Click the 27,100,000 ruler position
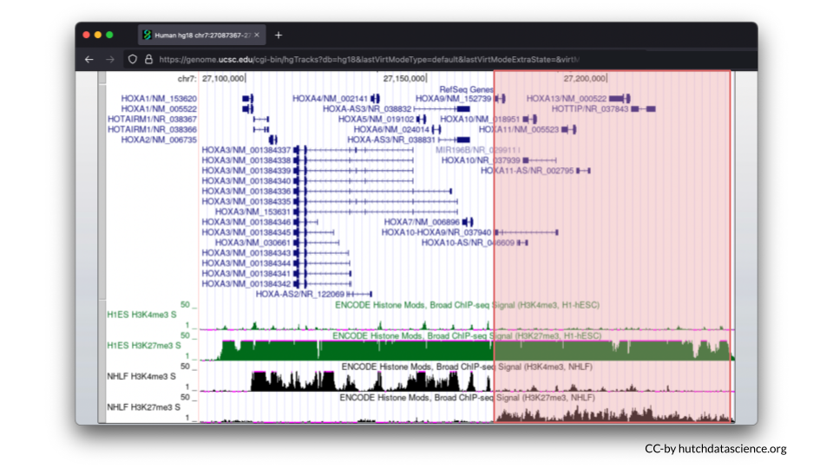Screen dimensions: 833x468 (x=223, y=79)
